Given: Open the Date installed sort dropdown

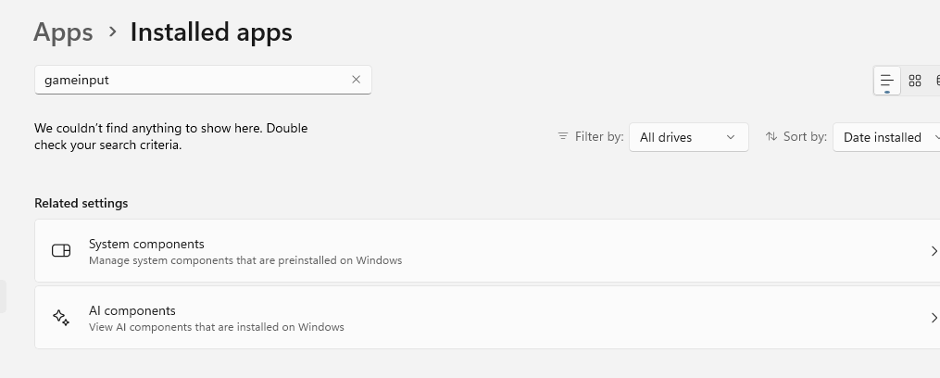Looking at the screenshot, I should pos(886,137).
